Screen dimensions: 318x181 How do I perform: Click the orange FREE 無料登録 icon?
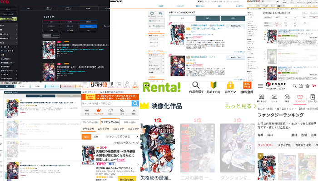click(247, 85)
